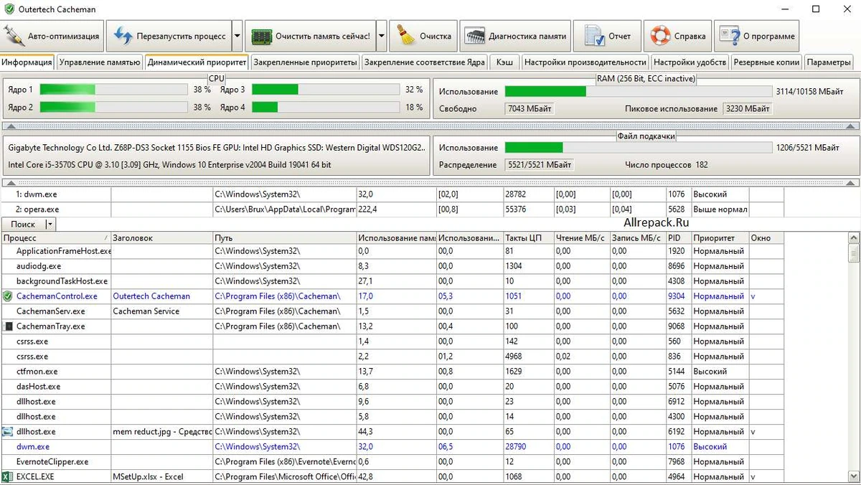Click the Авто-оптимизация button

pyautogui.click(x=53, y=36)
